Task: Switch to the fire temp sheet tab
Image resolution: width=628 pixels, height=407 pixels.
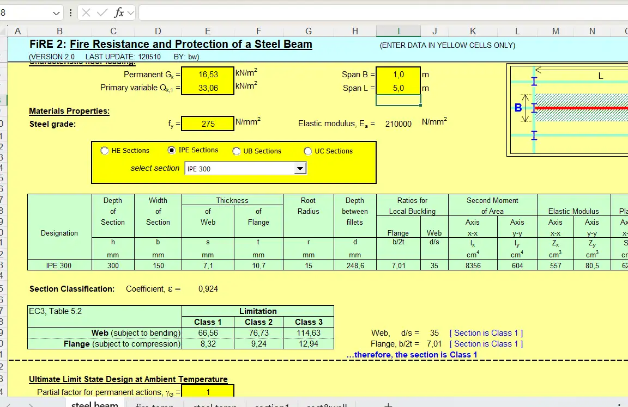Action: tap(154, 405)
